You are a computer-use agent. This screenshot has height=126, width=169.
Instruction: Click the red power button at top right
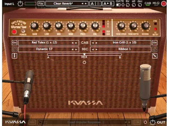pos(164,4)
